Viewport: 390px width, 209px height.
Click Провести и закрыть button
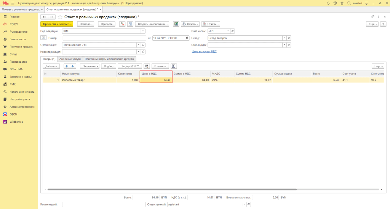pyautogui.click(x=57, y=24)
